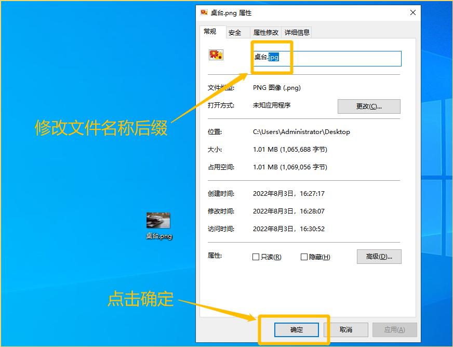Click the PNG file icon in the properties dialog
Screen dimensions: 453x347
(x=216, y=54)
